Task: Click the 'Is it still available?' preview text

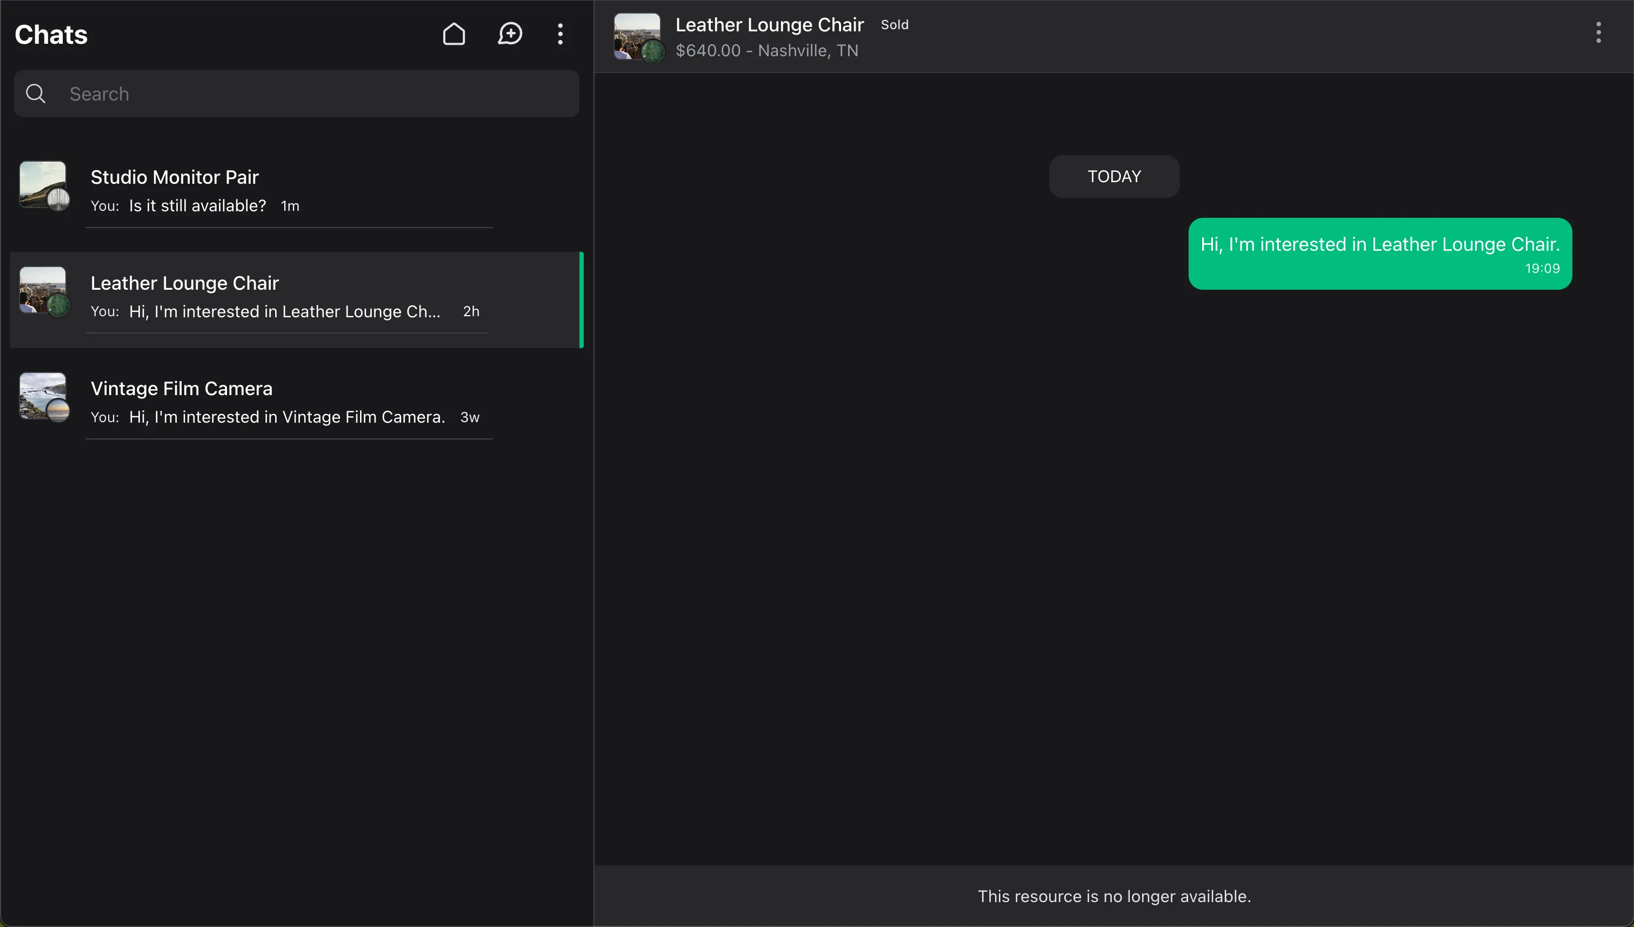Action: [197, 205]
